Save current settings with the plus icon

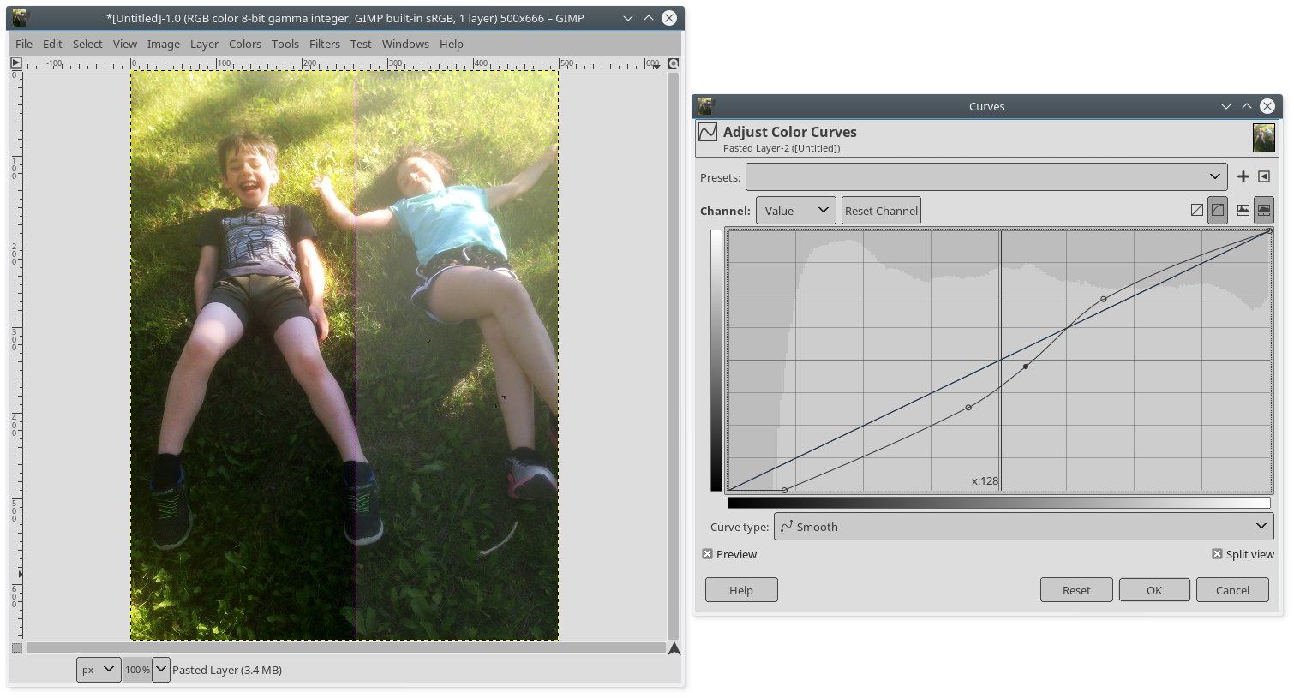point(1243,176)
